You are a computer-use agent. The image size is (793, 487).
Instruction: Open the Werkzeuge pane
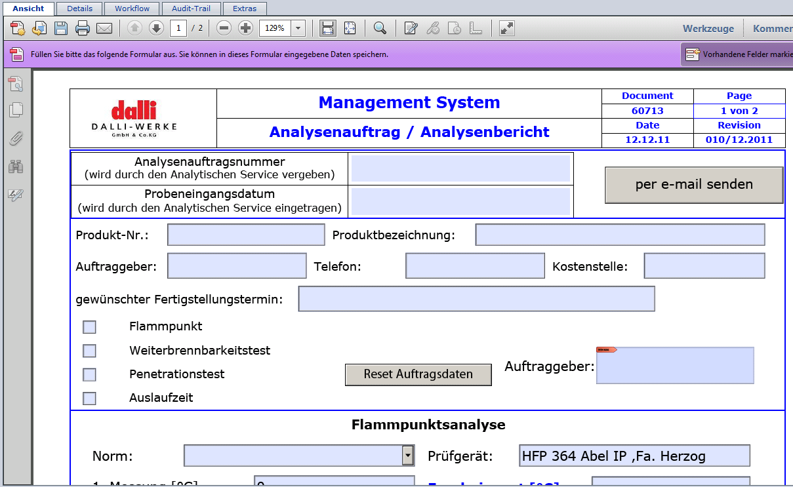[708, 29]
